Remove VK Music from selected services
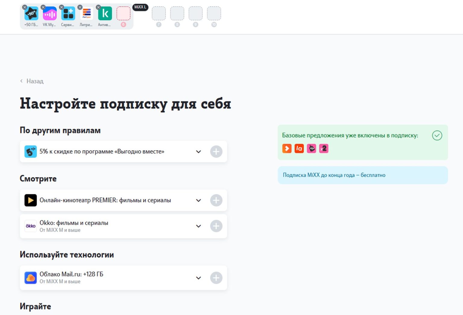The image size is (463, 315). coord(43,7)
